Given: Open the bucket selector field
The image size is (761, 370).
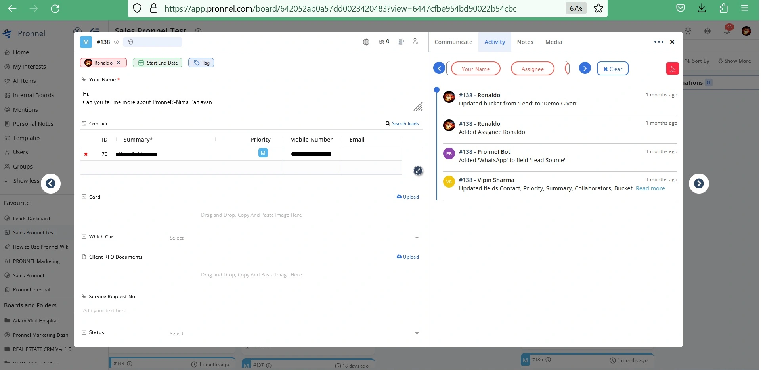Looking at the screenshot, I should click(x=153, y=42).
